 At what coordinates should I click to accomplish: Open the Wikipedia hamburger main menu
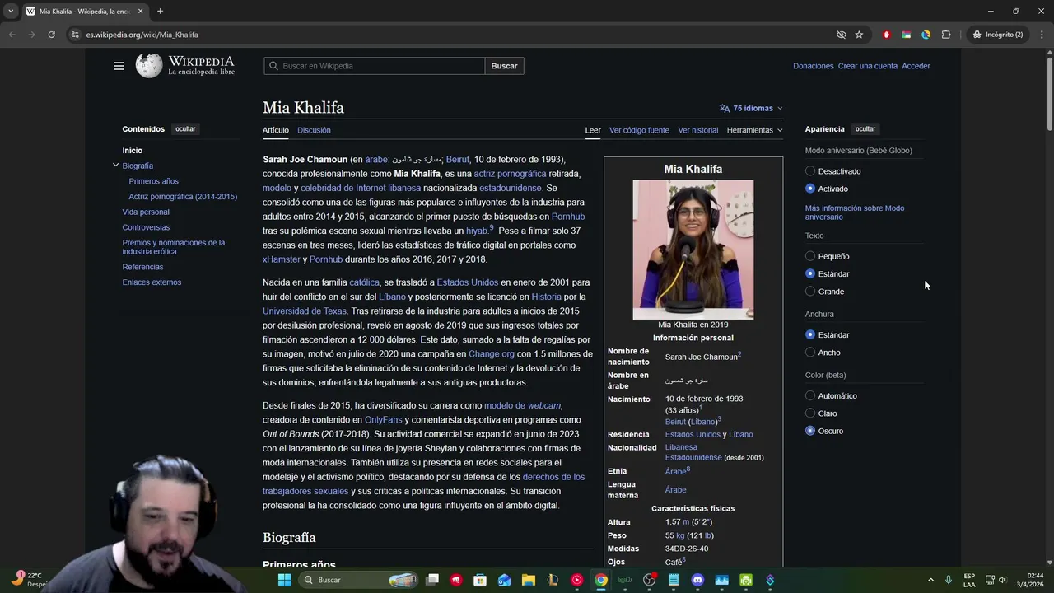pos(119,66)
